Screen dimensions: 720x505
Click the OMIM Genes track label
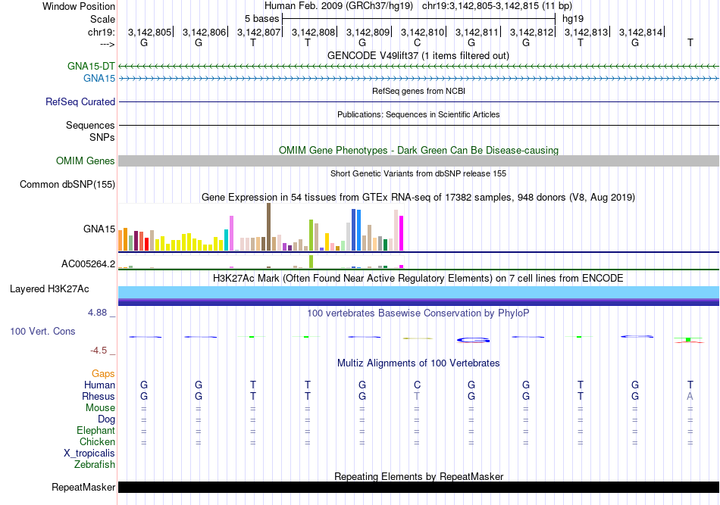pos(86,161)
